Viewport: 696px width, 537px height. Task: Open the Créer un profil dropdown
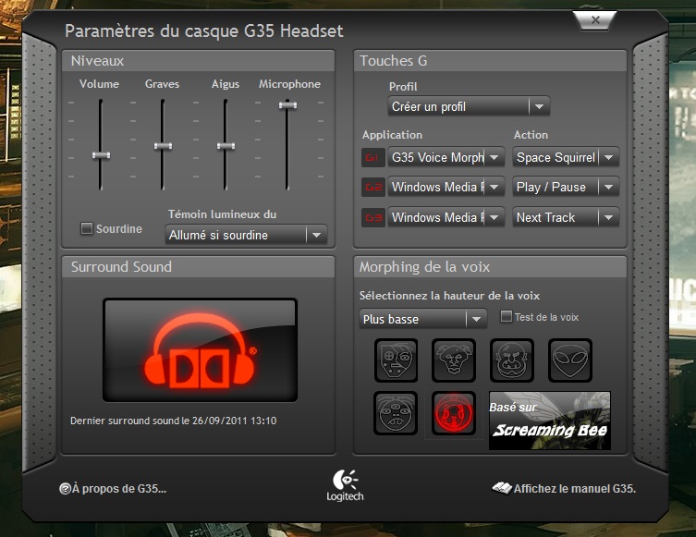pos(469,107)
